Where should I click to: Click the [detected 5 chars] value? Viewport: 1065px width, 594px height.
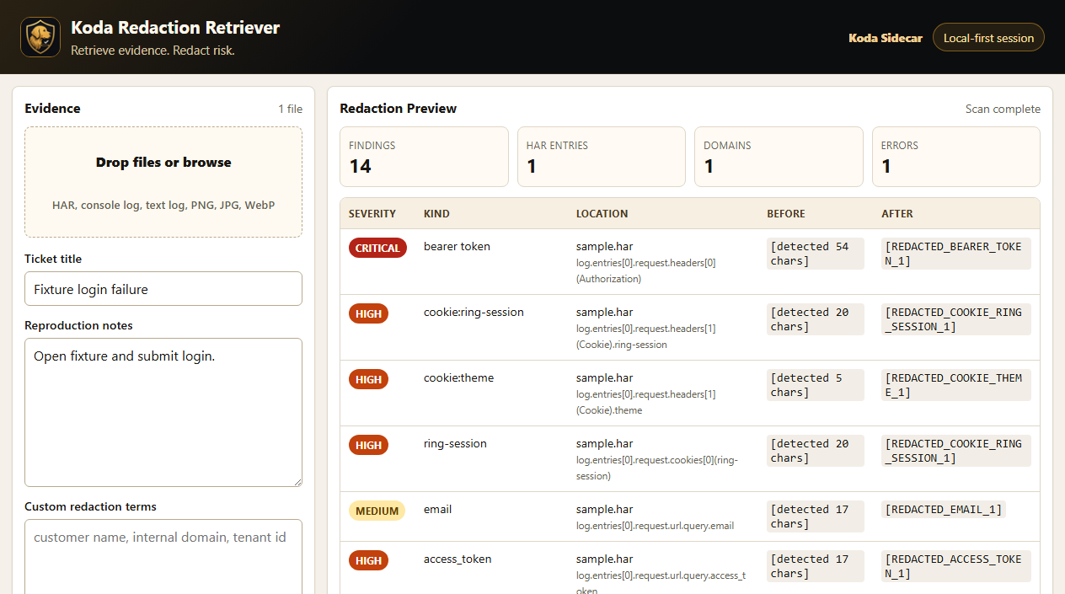815,385
